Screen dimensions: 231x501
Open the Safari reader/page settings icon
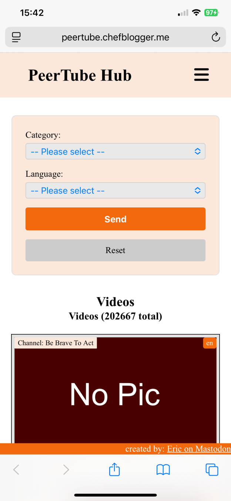(16, 37)
